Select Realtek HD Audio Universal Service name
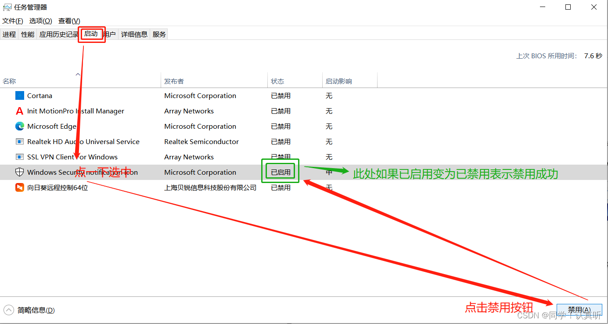 (83, 141)
